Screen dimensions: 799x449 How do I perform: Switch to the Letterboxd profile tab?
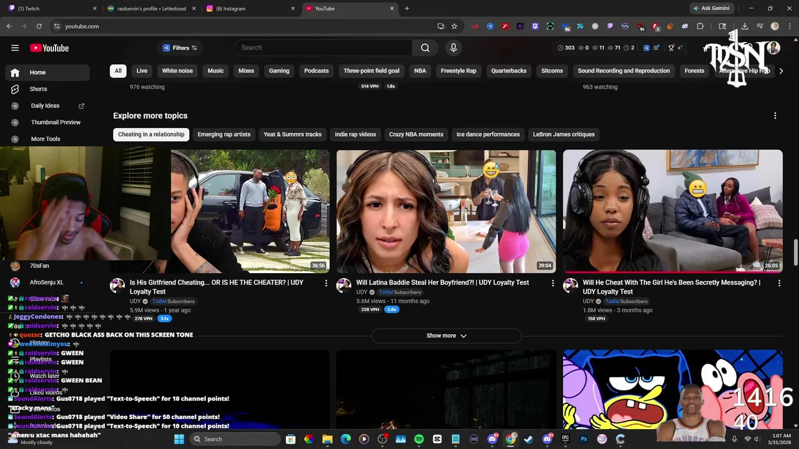(x=151, y=9)
